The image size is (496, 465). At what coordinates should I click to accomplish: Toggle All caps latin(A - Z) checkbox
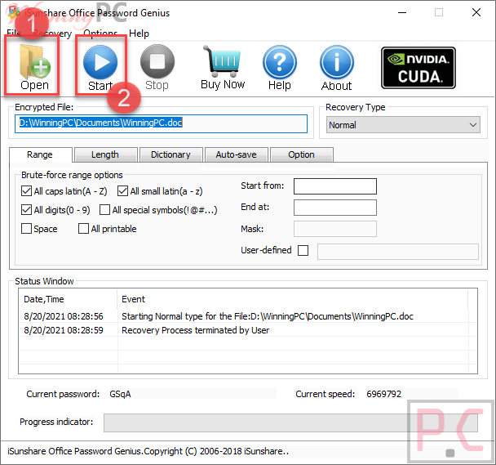[x=26, y=190]
